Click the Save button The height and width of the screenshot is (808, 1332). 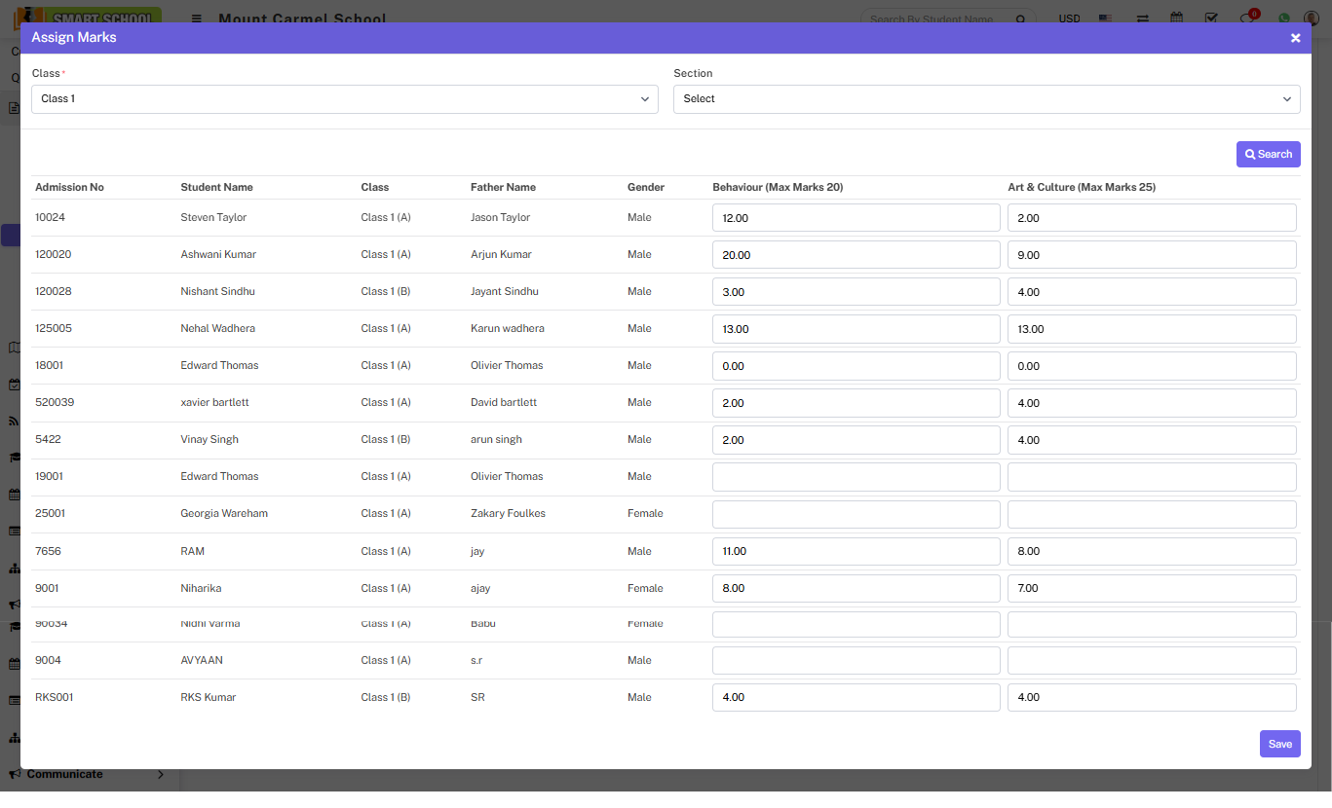coord(1279,744)
